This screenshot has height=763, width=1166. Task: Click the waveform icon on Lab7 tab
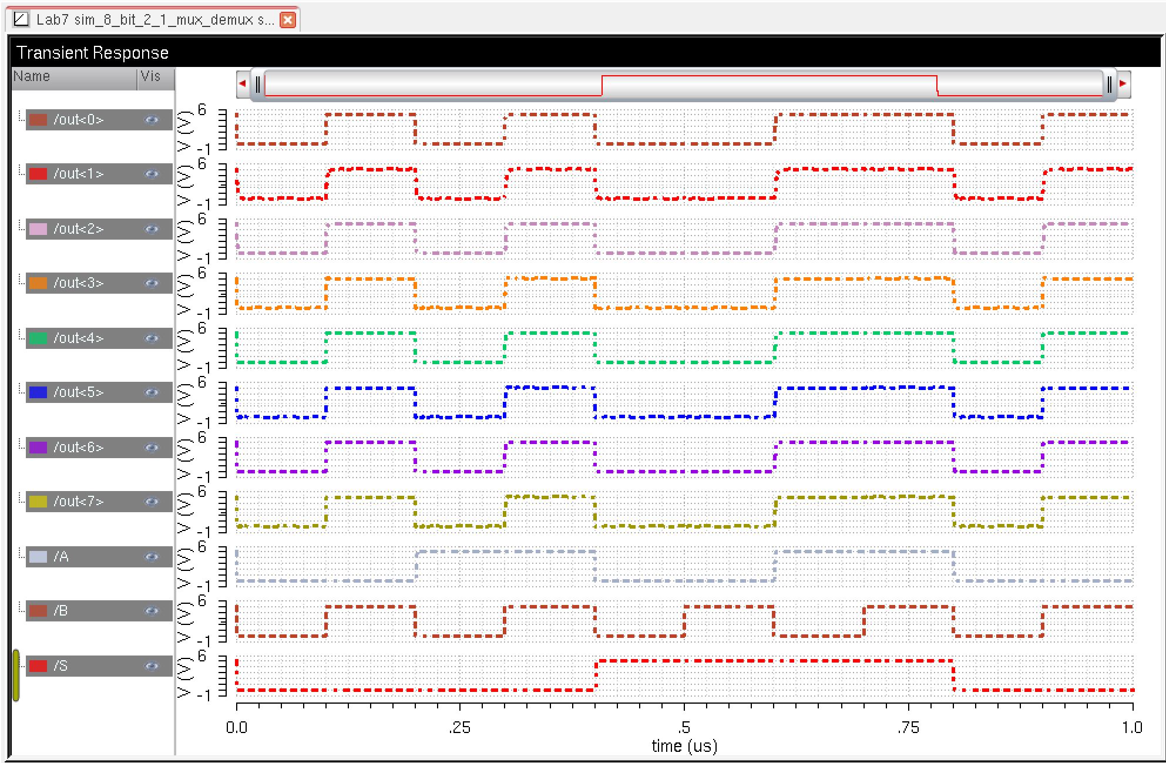(21, 19)
